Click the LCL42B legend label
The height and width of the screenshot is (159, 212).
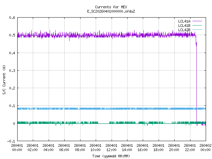click(x=184, y=30)
